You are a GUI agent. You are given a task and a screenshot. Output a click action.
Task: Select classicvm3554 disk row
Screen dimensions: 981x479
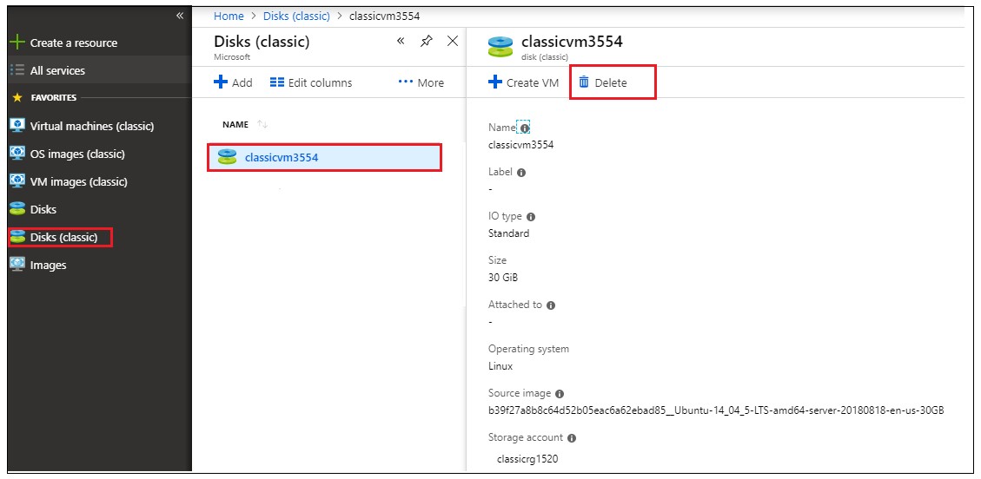(325, 157)
